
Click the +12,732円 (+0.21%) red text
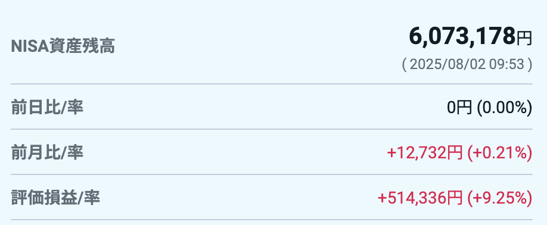tap(459, 153)
